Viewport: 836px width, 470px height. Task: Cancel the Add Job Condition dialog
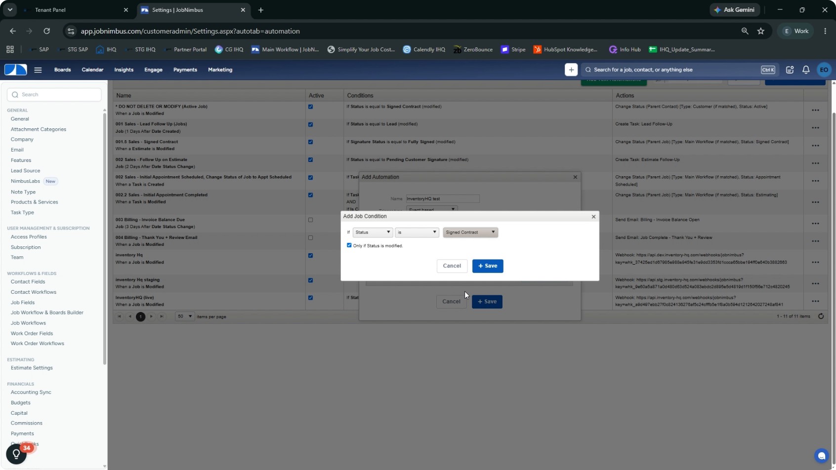click(452, 266)
